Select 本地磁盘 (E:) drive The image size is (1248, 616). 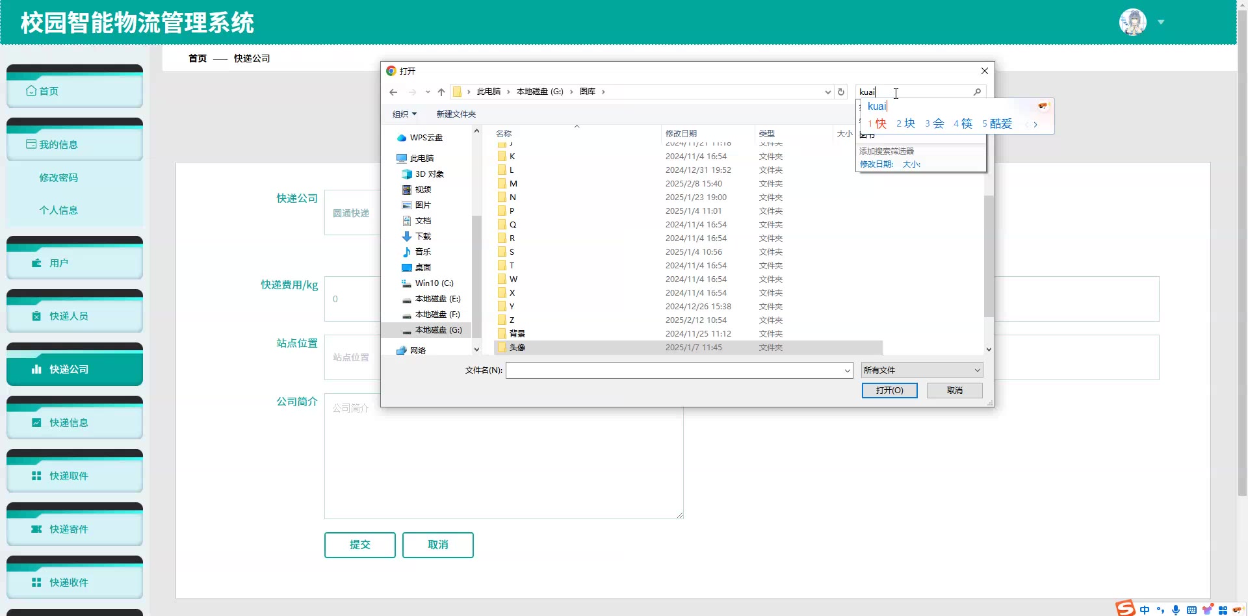pos(437,299)
